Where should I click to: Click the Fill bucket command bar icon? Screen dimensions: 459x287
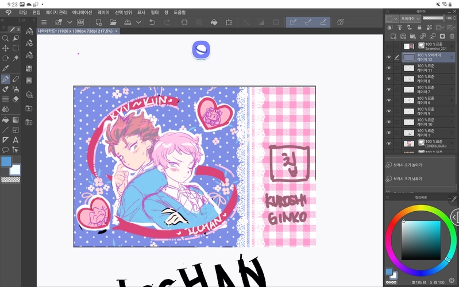(214, 22)
